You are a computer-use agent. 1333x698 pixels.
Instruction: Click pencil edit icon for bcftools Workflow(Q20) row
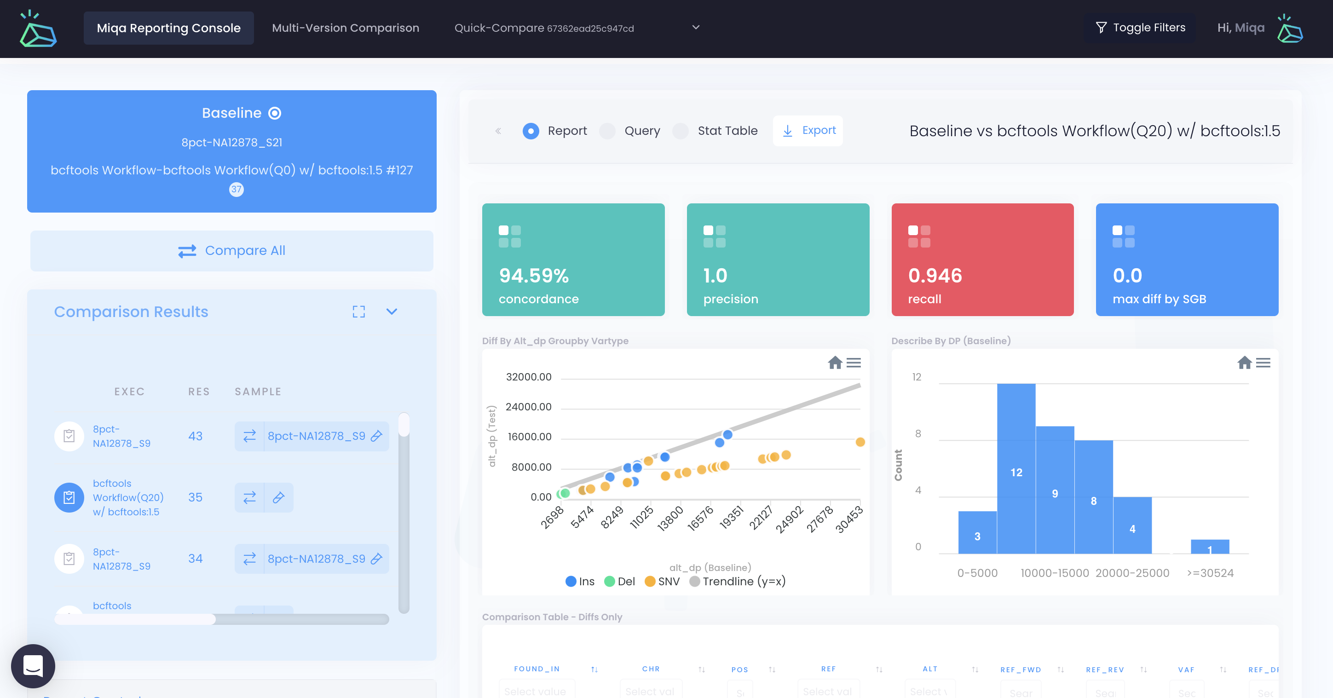pos(278,497)
